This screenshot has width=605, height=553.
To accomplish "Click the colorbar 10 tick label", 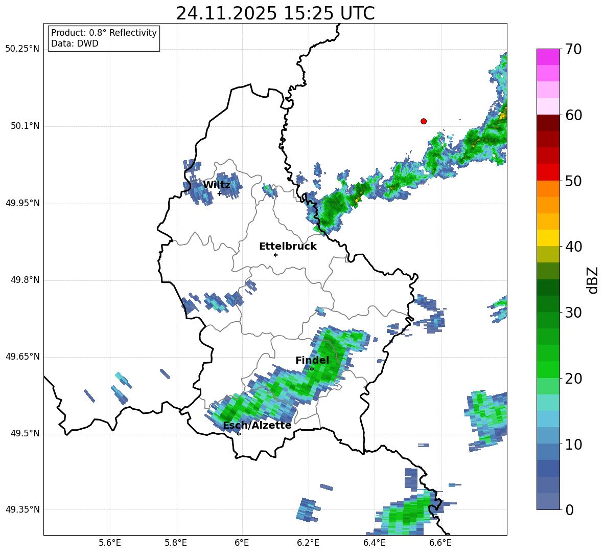I will (573, 445).
